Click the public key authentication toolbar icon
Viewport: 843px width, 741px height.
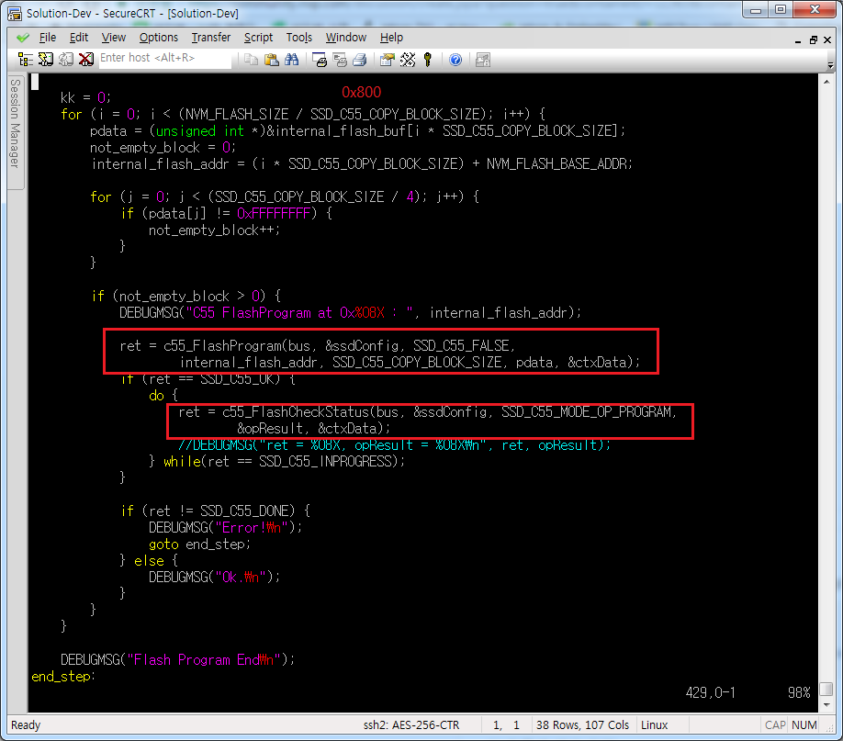[x=428, y=59]
